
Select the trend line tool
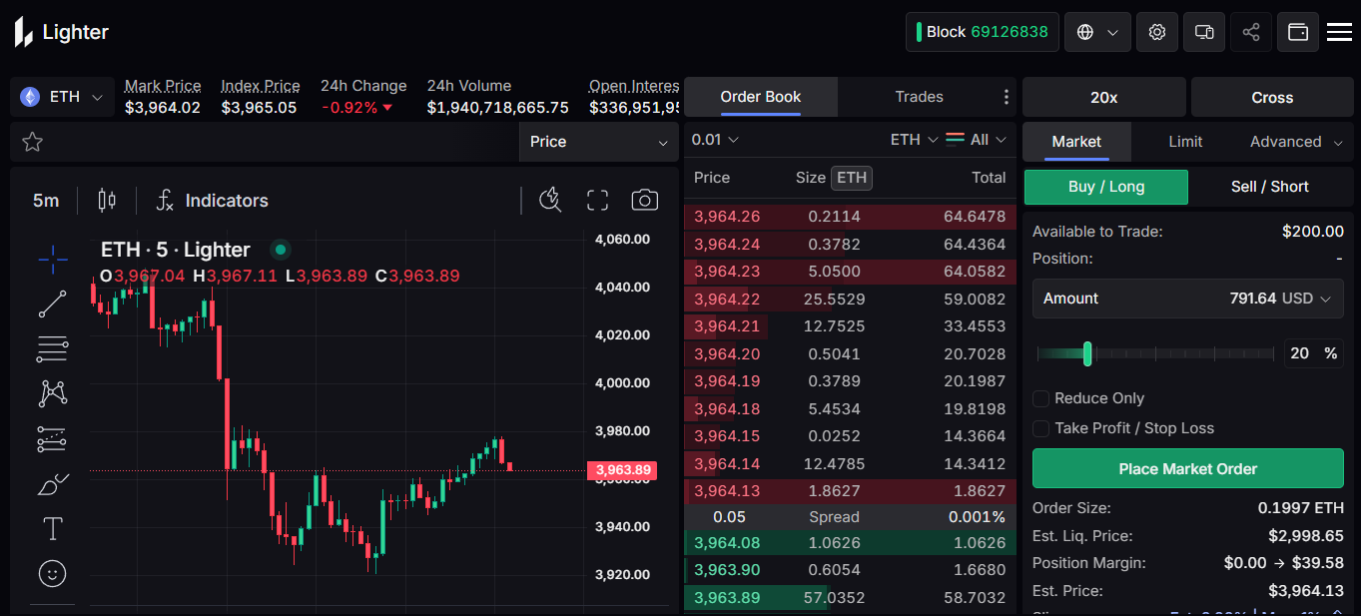coord(53,305)
